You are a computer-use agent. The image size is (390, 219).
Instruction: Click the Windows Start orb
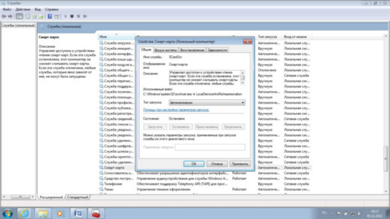coord(8,213)
